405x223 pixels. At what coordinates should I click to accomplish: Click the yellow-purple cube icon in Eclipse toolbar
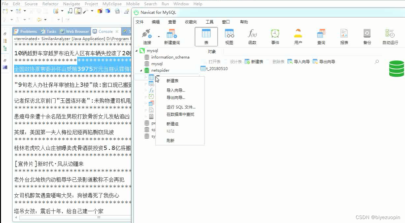pos(100,11)
